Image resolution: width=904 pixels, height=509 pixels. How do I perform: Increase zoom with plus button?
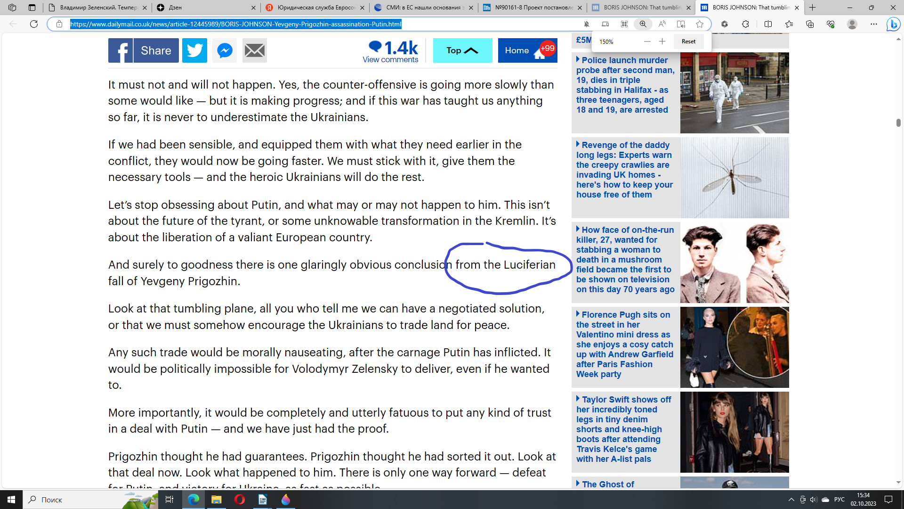662,41
